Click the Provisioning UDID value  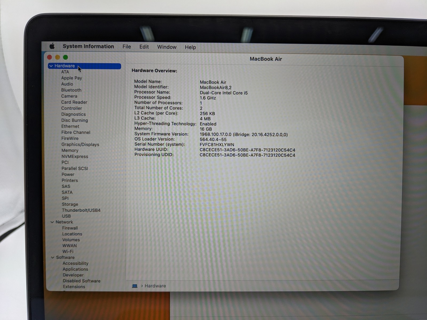coord(247,155)
